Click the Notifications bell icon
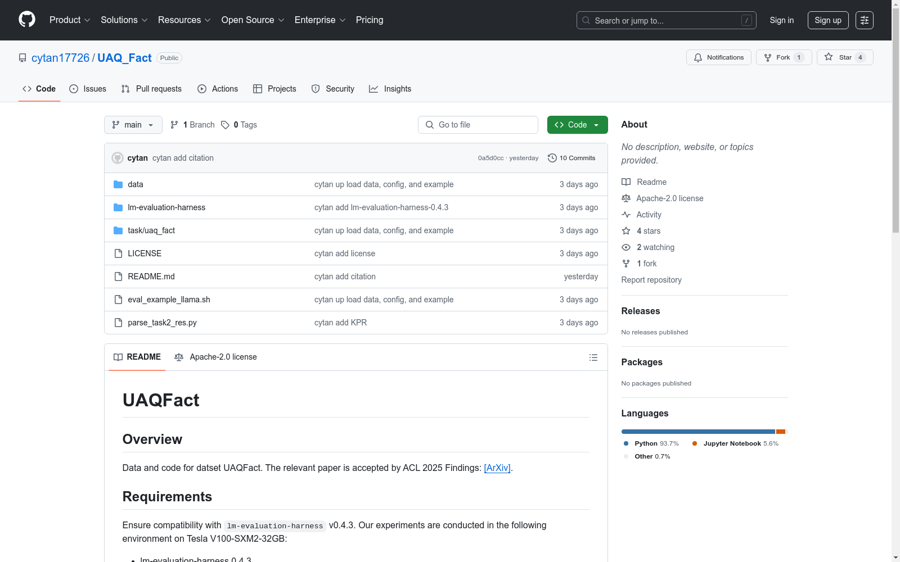This screenshot has height=562, width=900. click(698, 57)
